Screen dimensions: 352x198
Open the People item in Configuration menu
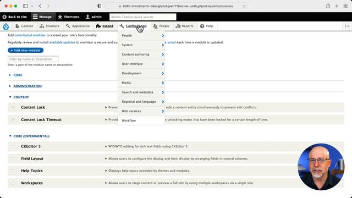(141, 35)
